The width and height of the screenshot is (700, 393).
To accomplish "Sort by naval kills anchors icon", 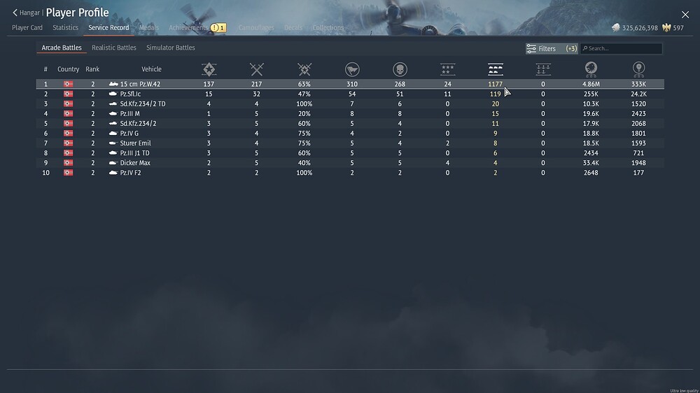I will pos(543,69).
